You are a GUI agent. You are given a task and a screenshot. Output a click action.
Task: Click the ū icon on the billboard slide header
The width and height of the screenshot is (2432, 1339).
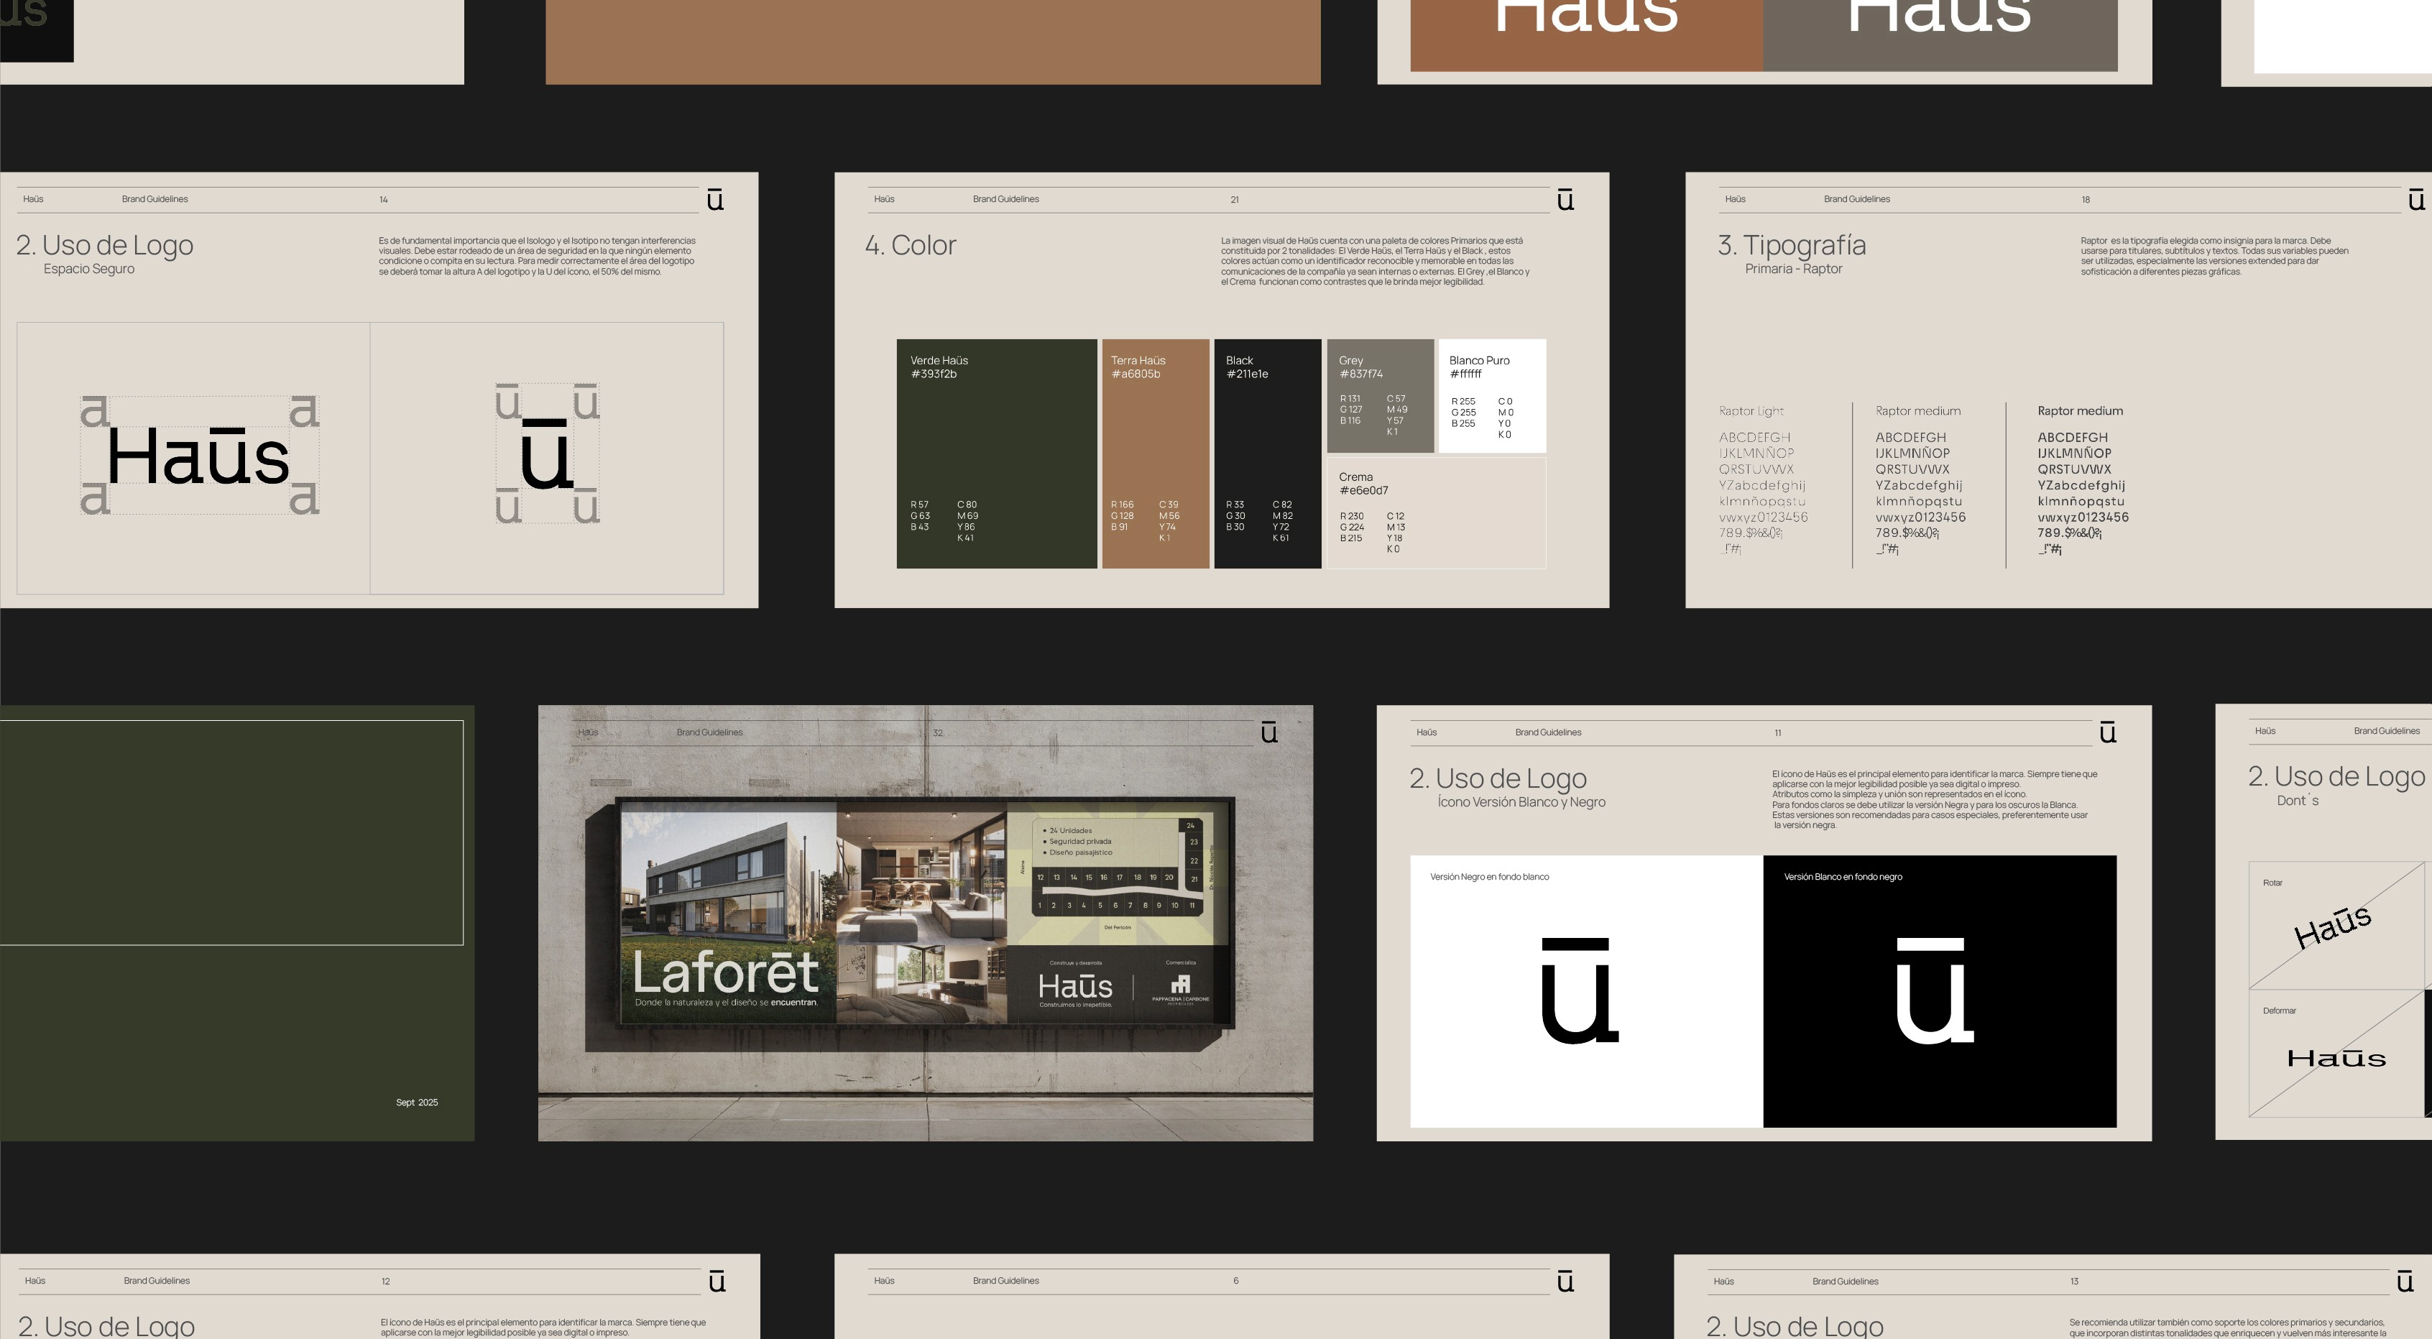pyautogui.click(x=1270, y=732)
